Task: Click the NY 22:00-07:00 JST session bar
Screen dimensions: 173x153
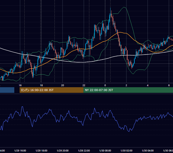Action: [x=128, y=90]
